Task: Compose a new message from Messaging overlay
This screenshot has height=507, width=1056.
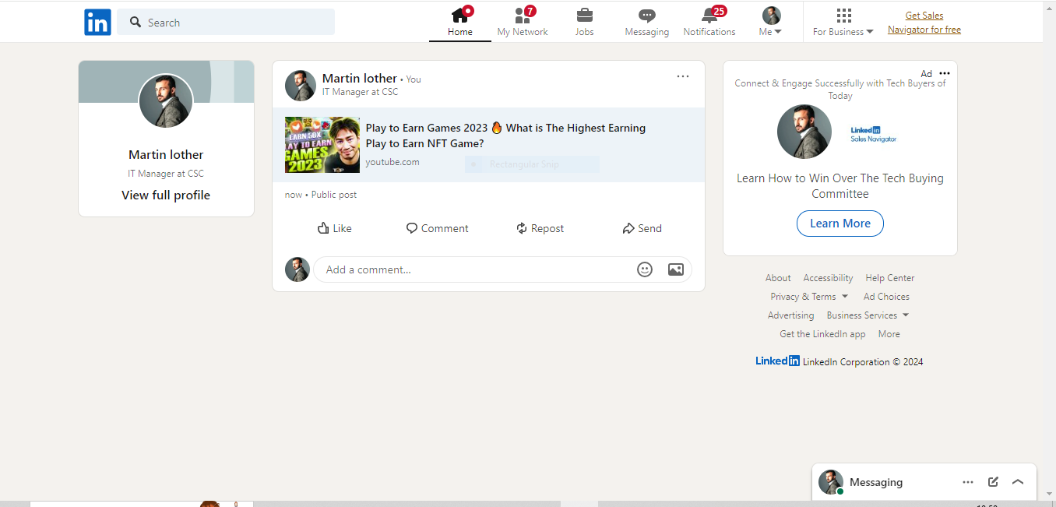Action: pyautogui.click(x=993, y=481)
